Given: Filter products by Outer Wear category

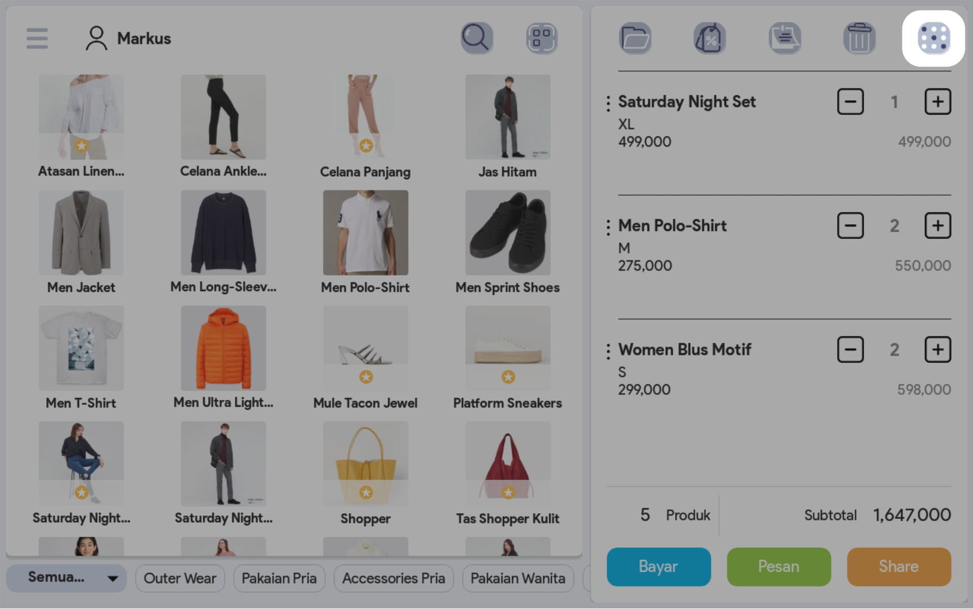Looking at the screenshot, I should 180,579.
